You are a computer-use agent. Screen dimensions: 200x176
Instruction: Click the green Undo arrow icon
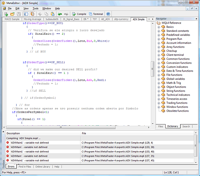tap(60, 14)
